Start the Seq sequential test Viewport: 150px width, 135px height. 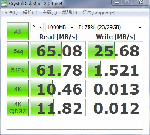(18, 50)
